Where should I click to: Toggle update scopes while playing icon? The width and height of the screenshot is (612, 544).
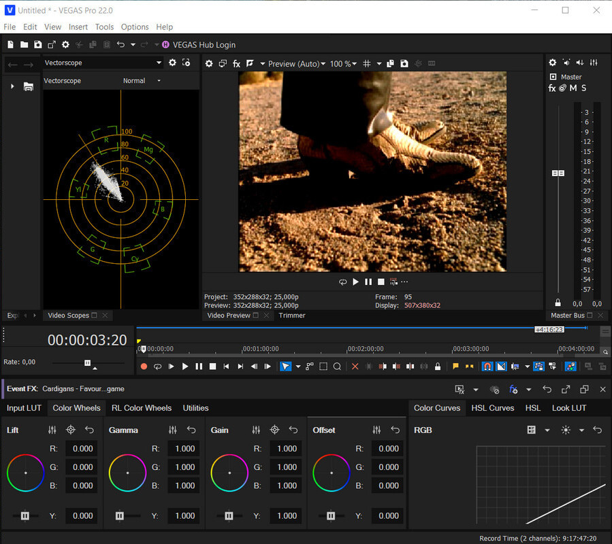tap(187, 63)
